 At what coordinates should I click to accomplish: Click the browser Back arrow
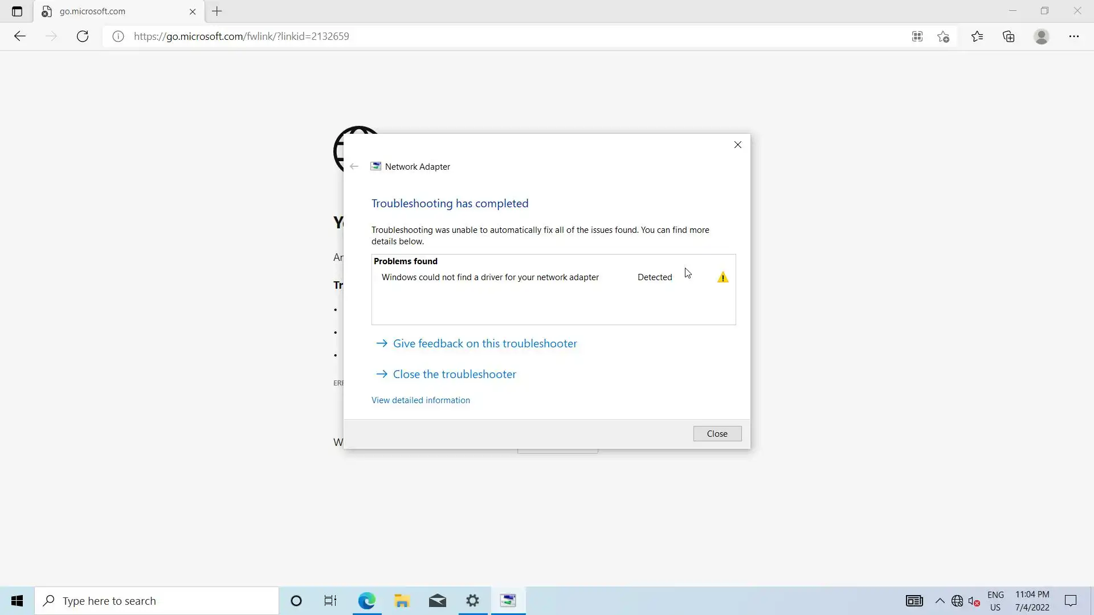(20, 36)
